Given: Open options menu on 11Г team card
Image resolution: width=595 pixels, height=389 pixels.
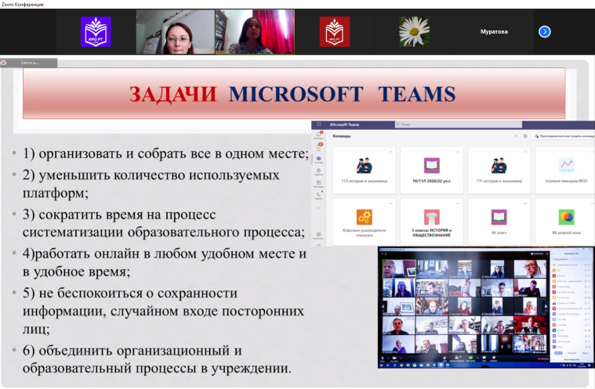Looking at the screenshot, I should (525, 152).
